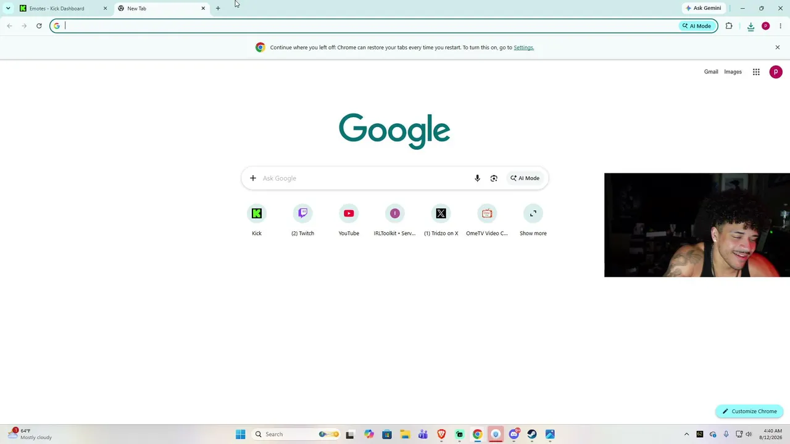Open Copilot from the taskbar

369,434
